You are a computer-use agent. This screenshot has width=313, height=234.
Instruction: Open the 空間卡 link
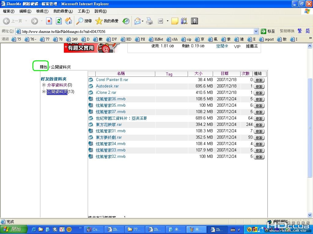(222, 46)
